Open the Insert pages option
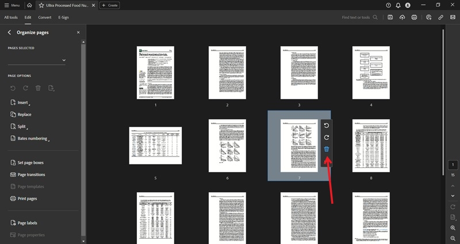The width and height of the screenshot is (460, 244). pyautogui.click(x=20, y=102)
